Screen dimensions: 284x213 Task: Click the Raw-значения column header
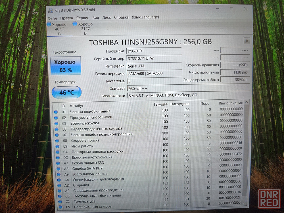[231, 103]
